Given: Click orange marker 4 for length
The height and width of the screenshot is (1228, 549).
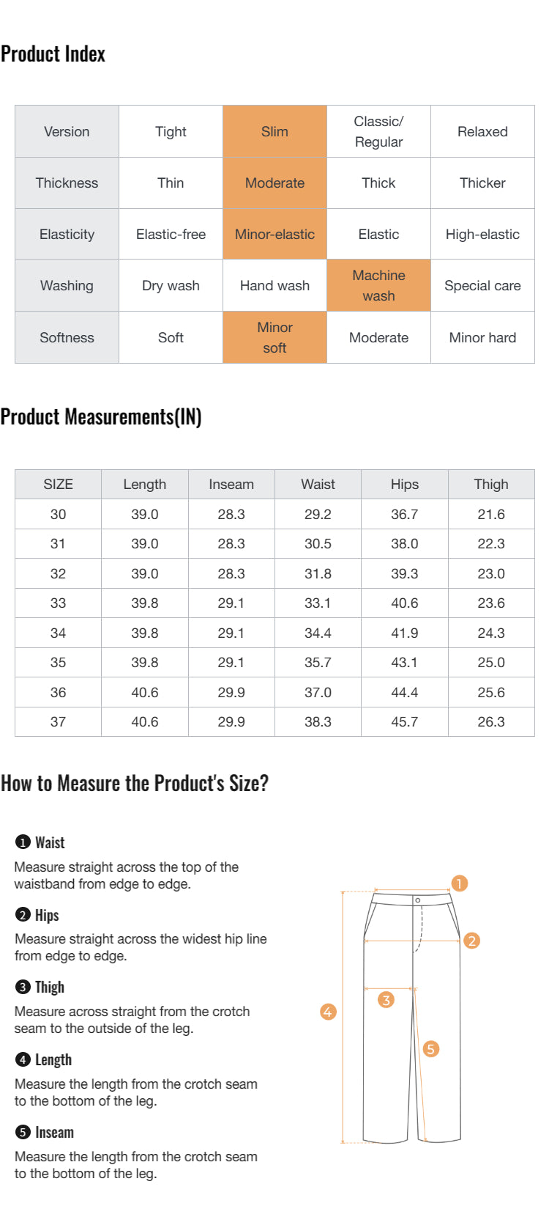Looking at the screenshot, I should (328, 1012).
